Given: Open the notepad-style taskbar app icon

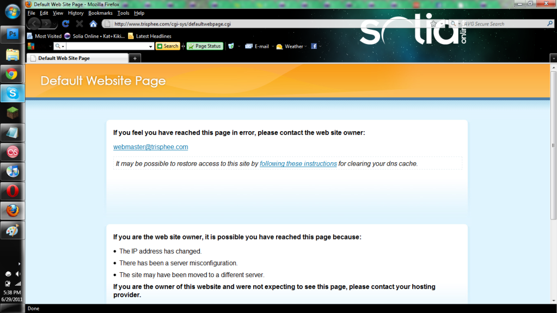Looking at the screenshot, I should point(13,132).
